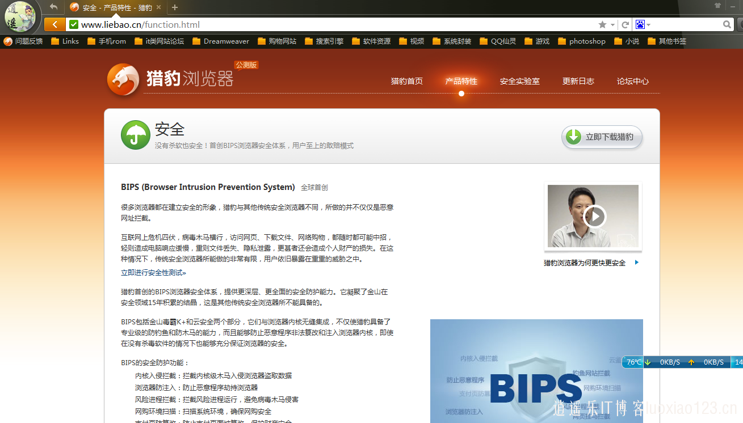Open 更新日志 in site navigation
The image size is (743, 423).
click(x=578, y=81)
